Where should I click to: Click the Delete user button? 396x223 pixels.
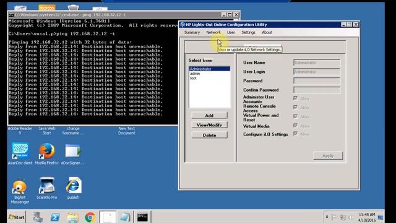[x=209, y=135]
